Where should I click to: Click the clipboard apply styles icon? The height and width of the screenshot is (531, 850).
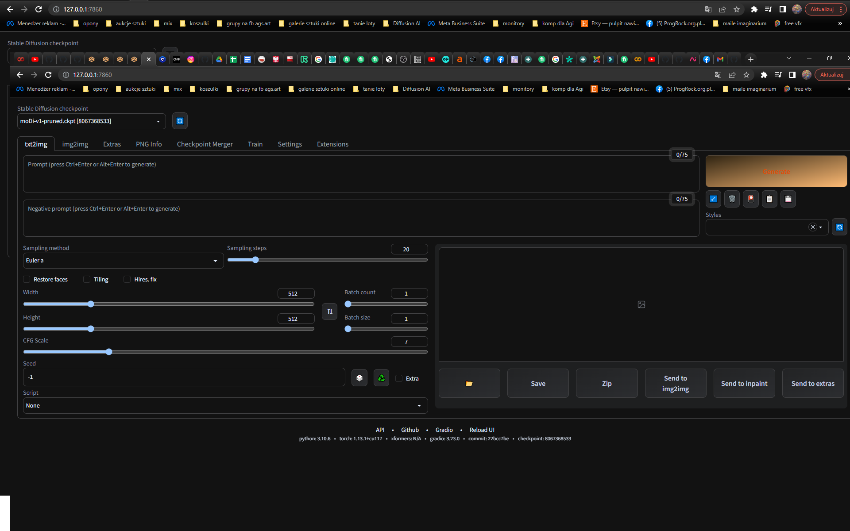pyautogui.click(x=769, y=199)
